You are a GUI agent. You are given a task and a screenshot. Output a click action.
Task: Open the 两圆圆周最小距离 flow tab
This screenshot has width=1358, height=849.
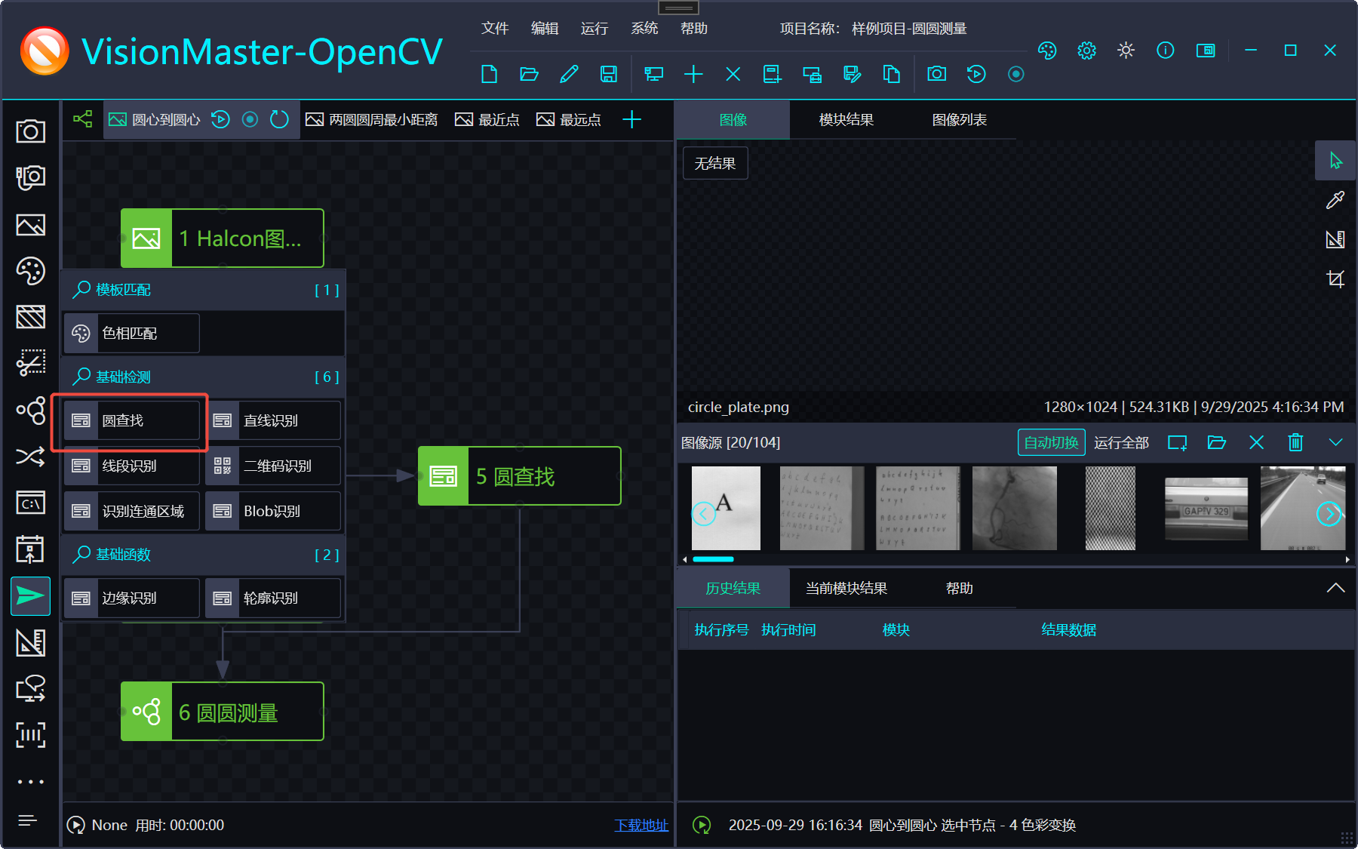pyautogui.click(x=372, y=119)
